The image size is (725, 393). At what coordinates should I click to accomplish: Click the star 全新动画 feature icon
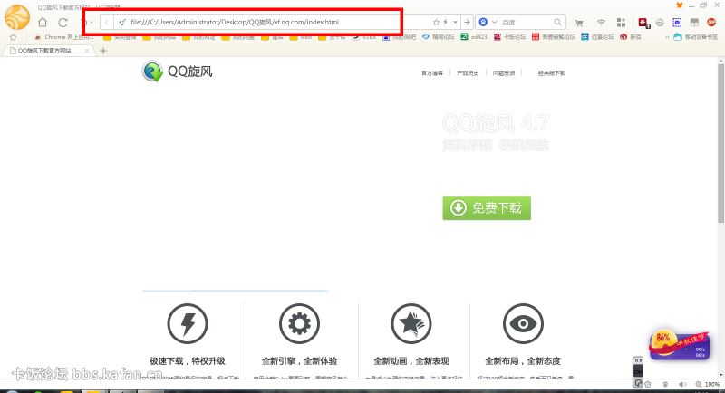[x=411, y=324]
